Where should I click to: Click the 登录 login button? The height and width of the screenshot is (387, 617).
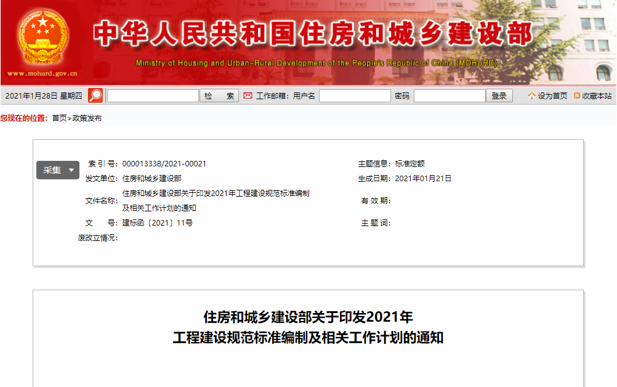tap(499, 96)
